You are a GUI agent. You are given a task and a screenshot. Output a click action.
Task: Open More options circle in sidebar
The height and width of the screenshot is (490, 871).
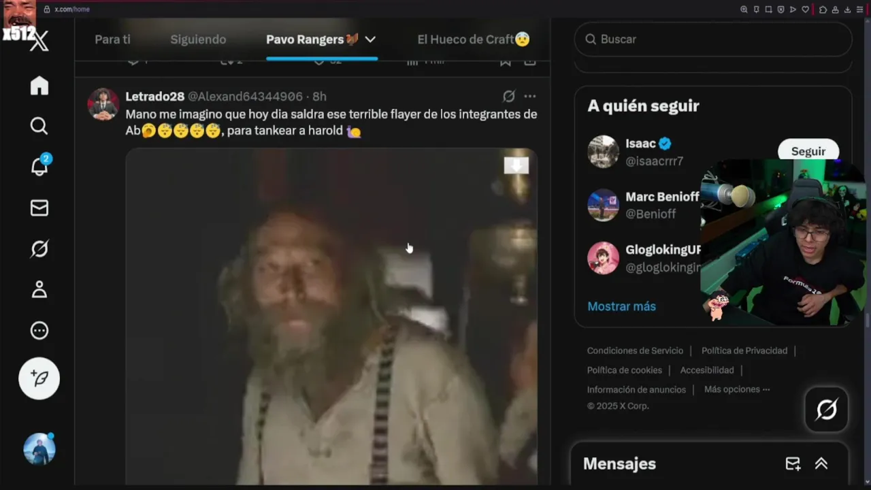click(x=39, y=331)
